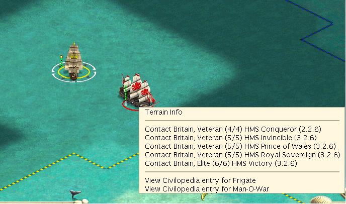Open Terrain Info from context menu
Screen dimensions: 346x204
click(x=163, y=112)
